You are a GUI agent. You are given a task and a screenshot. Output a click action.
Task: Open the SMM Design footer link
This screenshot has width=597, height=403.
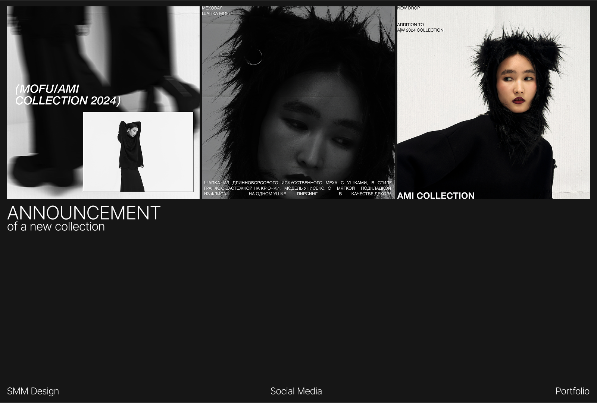33,391
